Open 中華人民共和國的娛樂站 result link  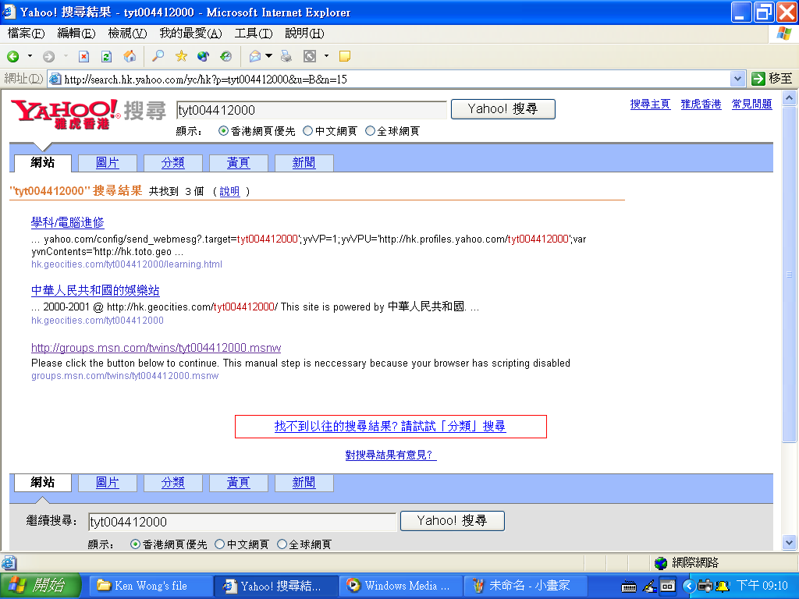[x=95, y=290]
